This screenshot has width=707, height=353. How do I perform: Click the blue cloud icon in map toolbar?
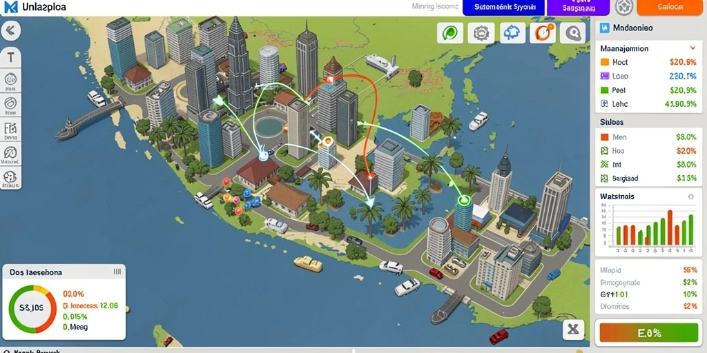coord(512,33)
